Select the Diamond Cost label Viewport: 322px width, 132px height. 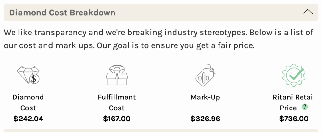[x=28, y=102]
